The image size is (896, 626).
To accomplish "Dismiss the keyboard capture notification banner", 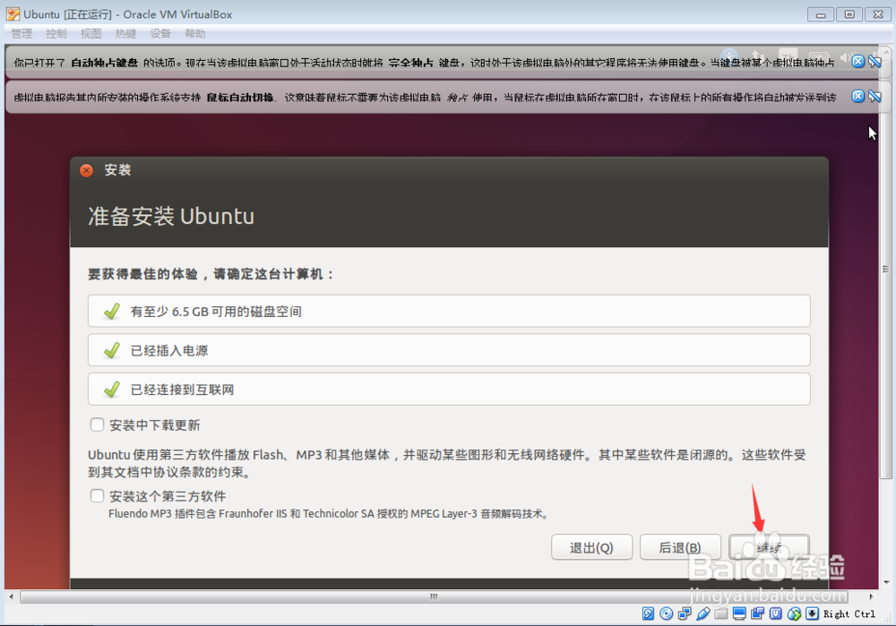I will 858,61.
